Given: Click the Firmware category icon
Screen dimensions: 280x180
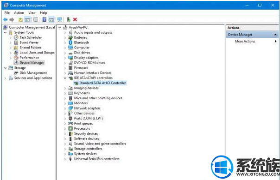Looking at the screenshot, I should [70, 68].
